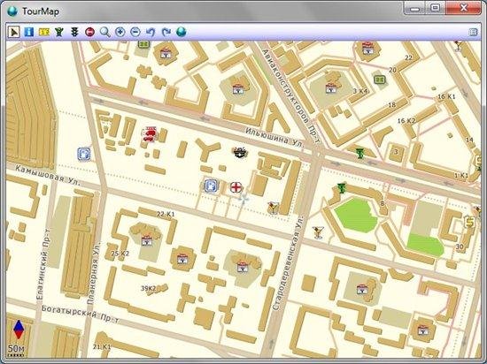Click building number 8 near park
The width and height of the screenshot is (487, 364).
coord(382,203)
